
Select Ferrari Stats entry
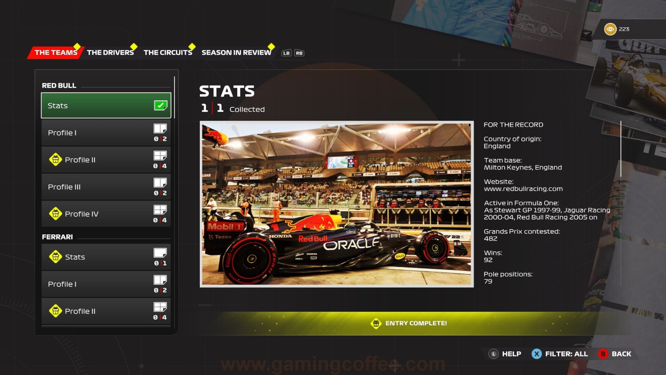(106, 257)
